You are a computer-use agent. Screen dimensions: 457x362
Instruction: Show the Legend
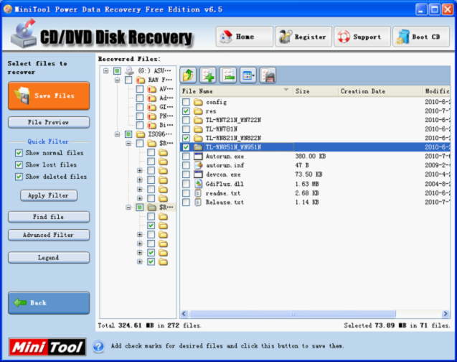49,258
